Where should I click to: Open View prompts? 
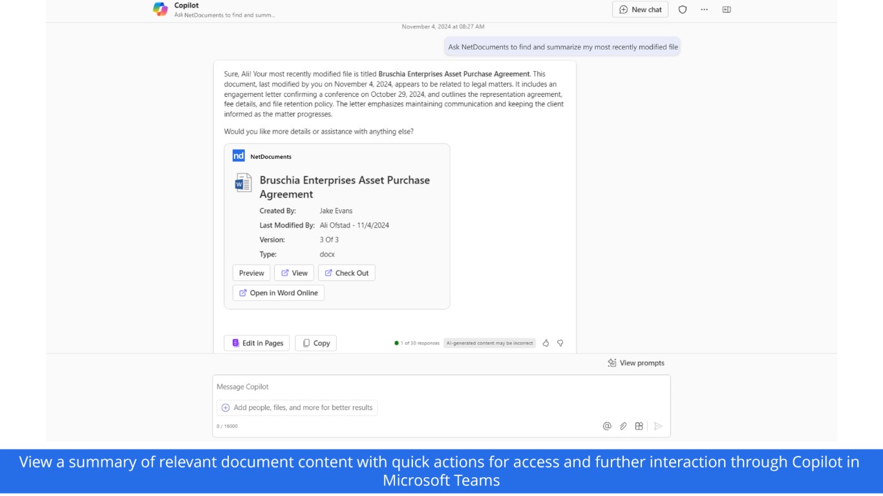coord(636,363)
